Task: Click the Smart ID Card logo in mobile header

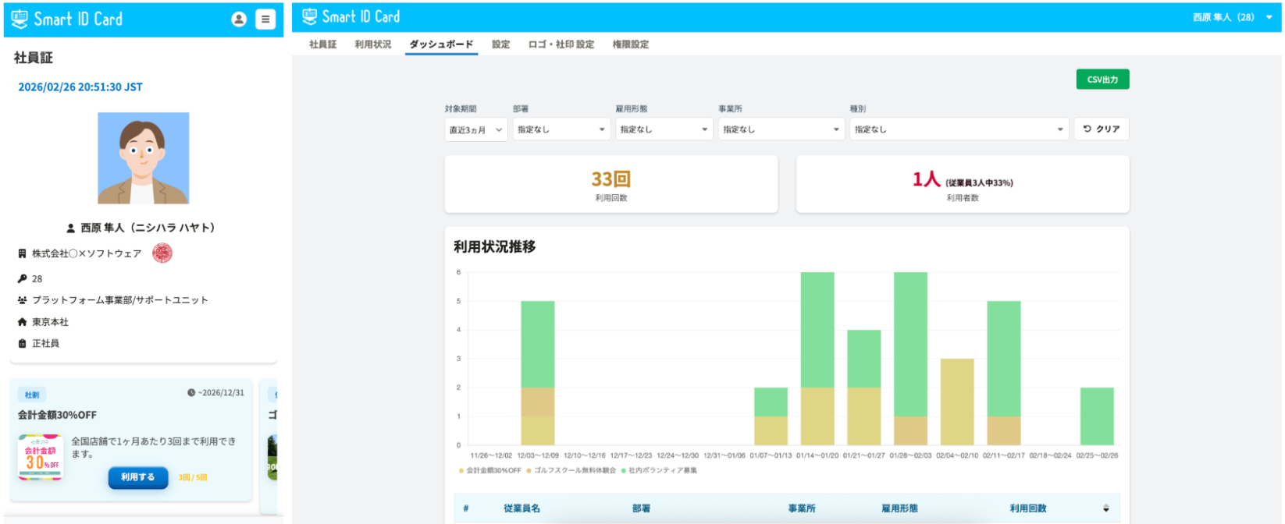Action: click(67, 19)
